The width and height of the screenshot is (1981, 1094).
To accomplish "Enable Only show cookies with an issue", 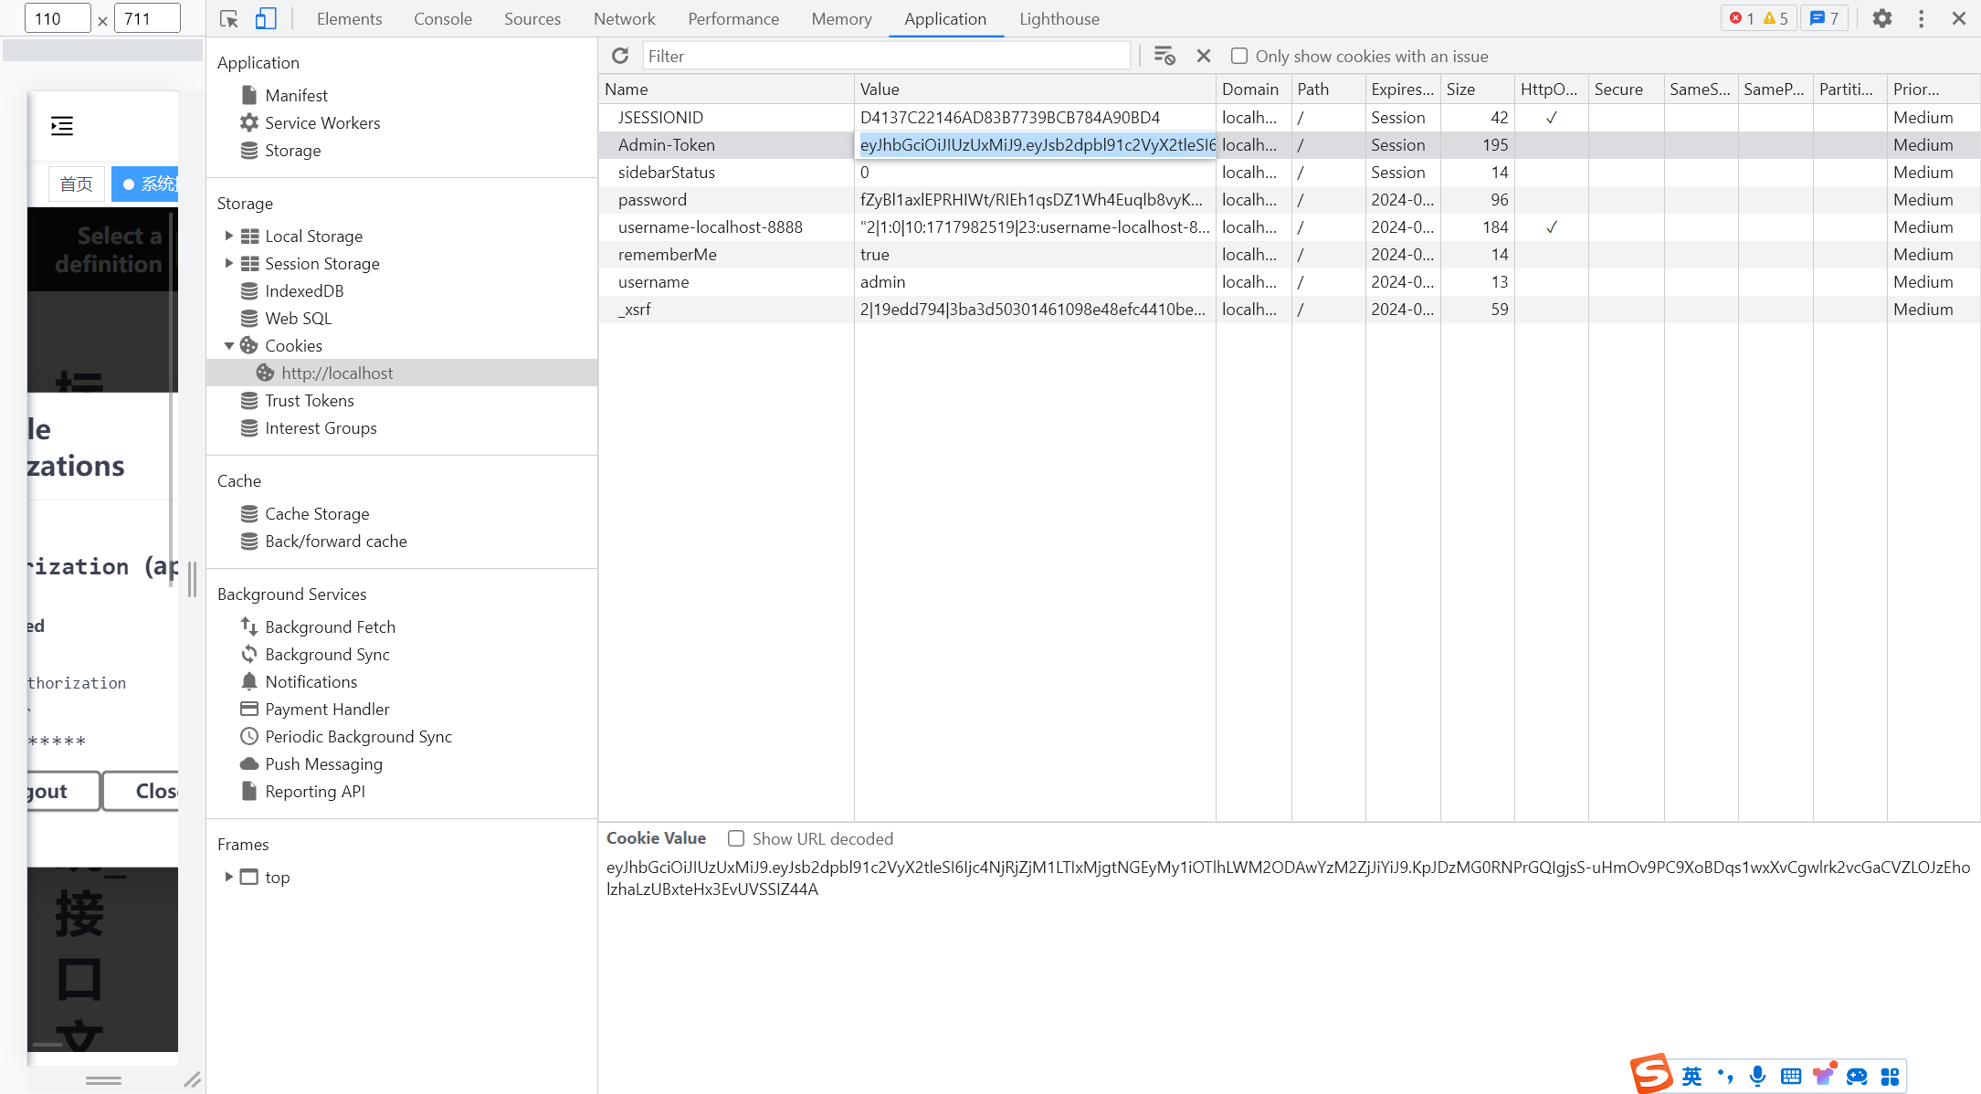I will pyautogui.click(x=1239, y=56).
